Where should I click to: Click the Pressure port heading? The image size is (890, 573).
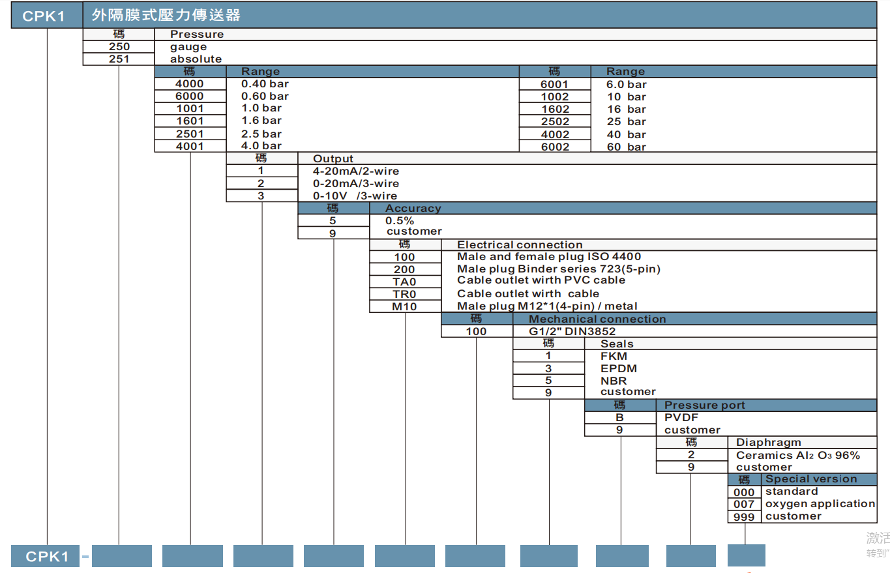click(x=705, y=405)
